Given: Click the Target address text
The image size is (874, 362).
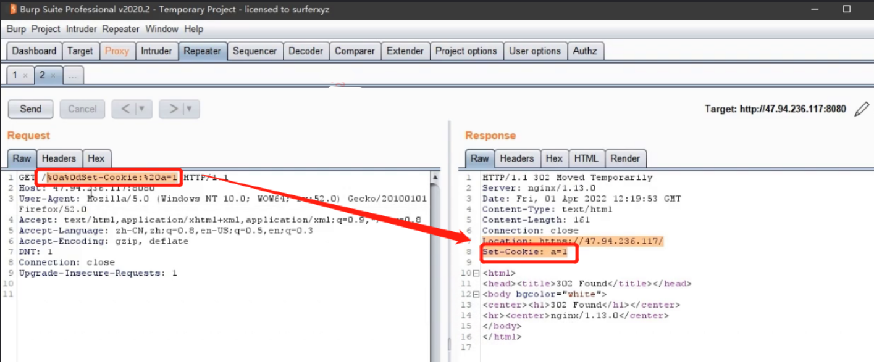Looking at the screenshot, I should click(x=775, y=109).
